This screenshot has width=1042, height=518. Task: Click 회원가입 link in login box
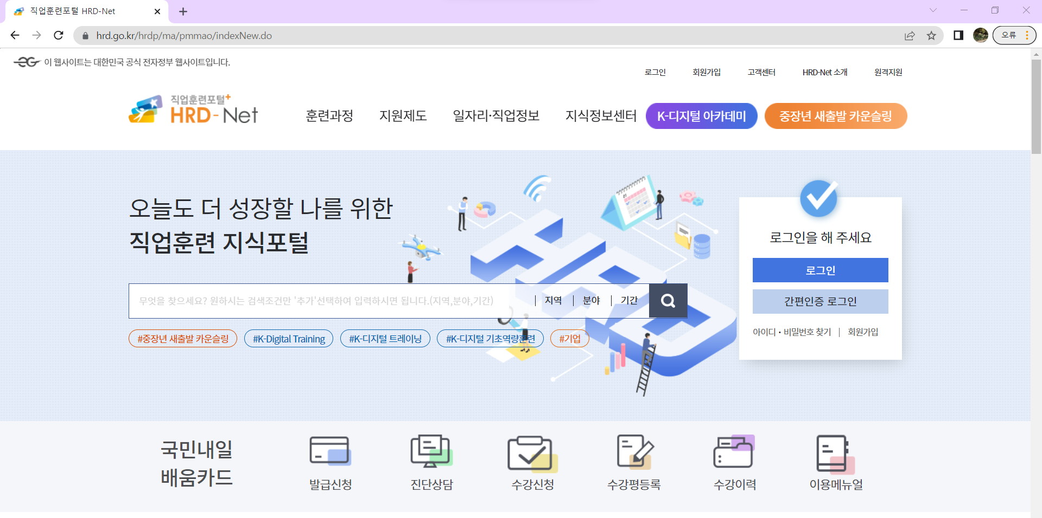pos(863,332)
